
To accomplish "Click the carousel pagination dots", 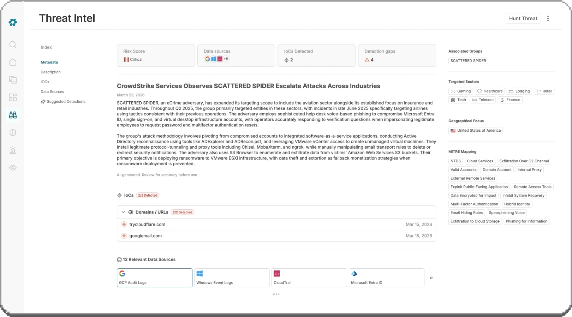I will (276, 294).
